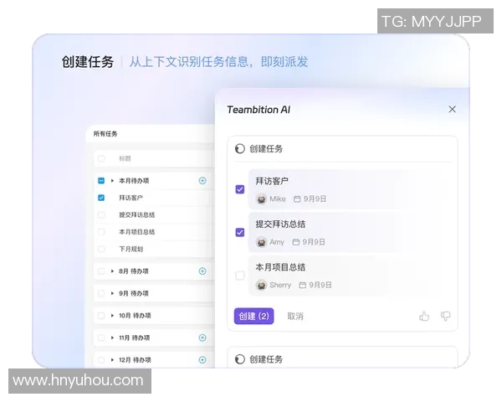Click the thumbs-up feedback icon
The width and height of the screenshot is (502, 402).
[x=424, y=316]
